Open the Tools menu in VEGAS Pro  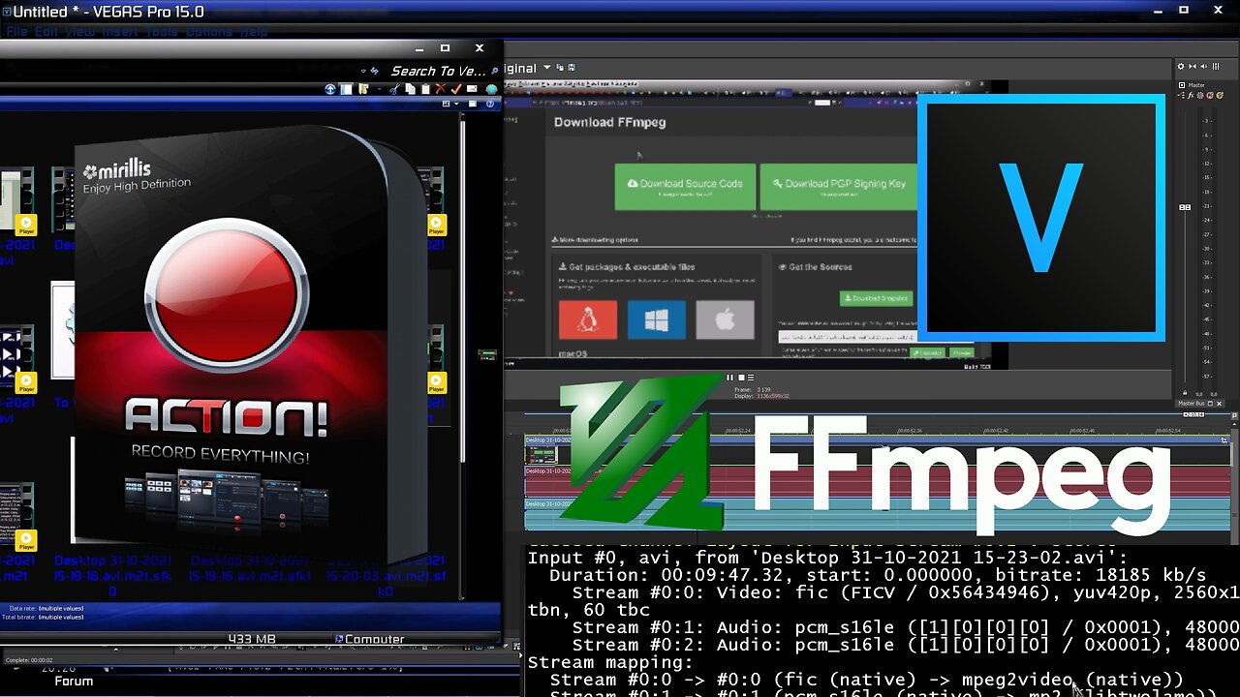tap(162, 32)
